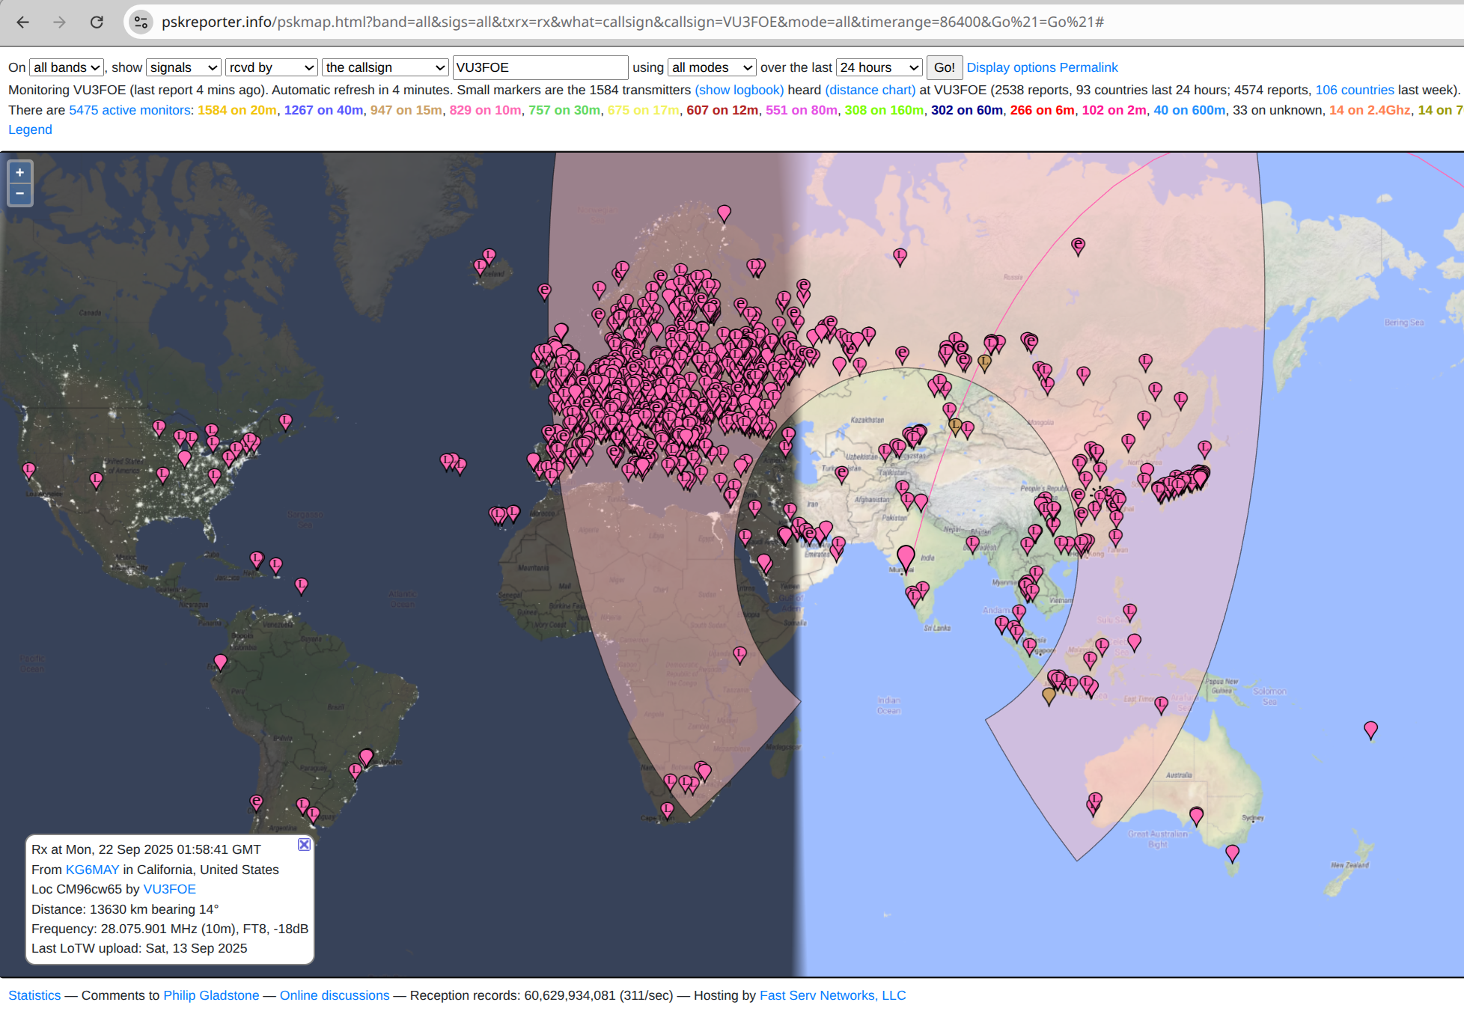Click the lone marker in the Pacific east of Australia
1464x1014 pixels.
pyautogui.click(x=1370, y=730)
